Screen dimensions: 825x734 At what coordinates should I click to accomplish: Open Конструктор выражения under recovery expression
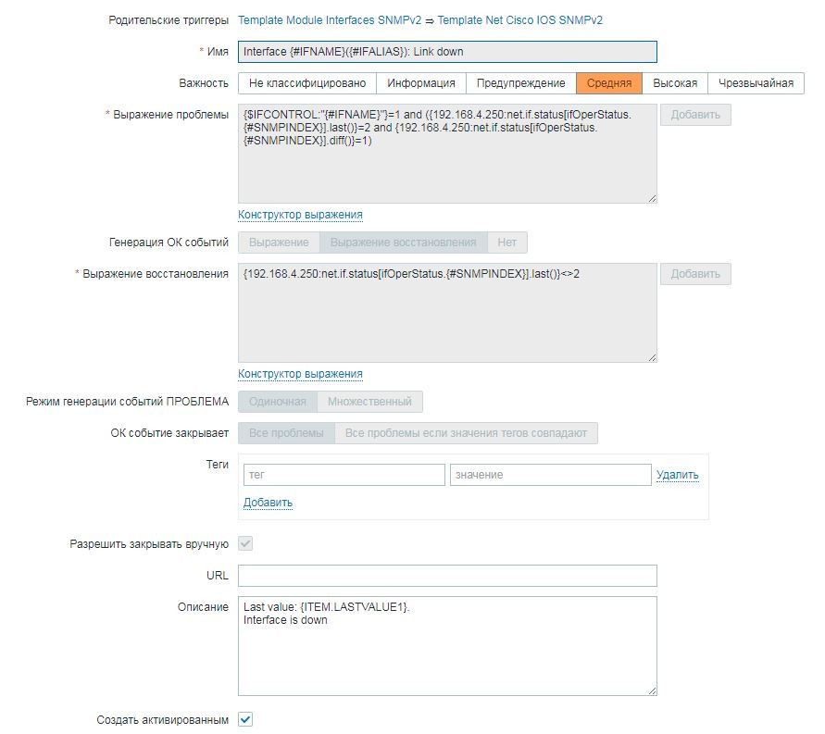click(300, 374)
